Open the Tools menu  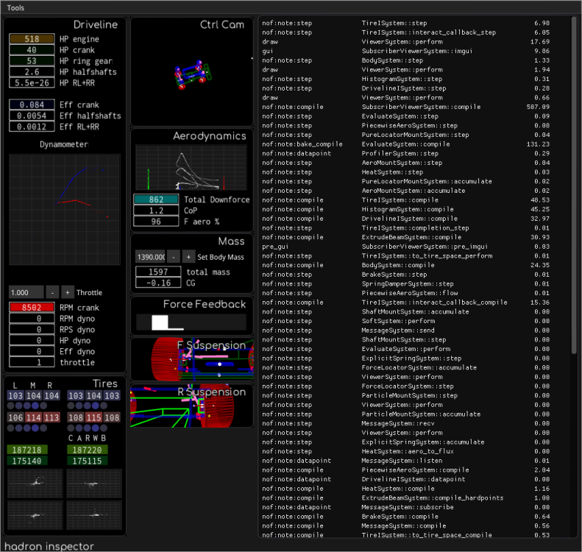(x=15, y=8)
